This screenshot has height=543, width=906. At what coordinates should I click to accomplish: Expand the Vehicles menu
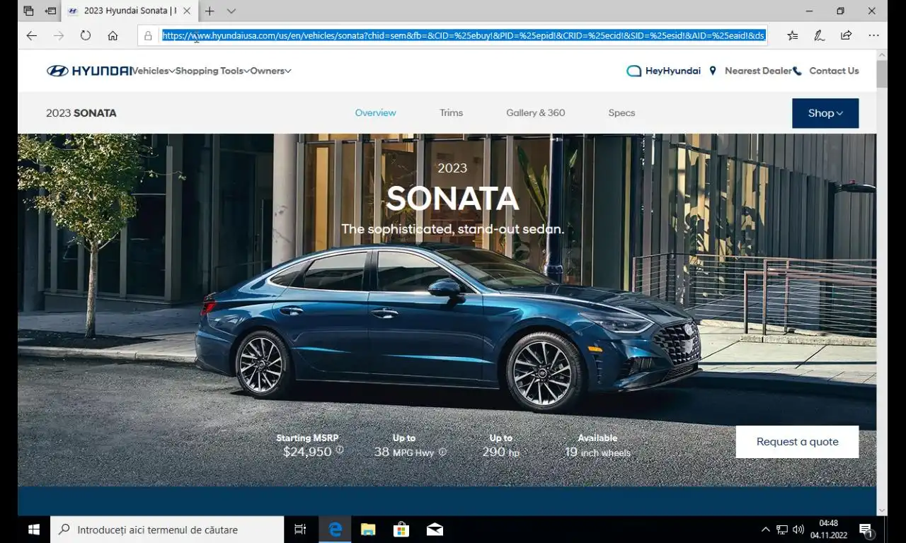[x=154, y=71]
